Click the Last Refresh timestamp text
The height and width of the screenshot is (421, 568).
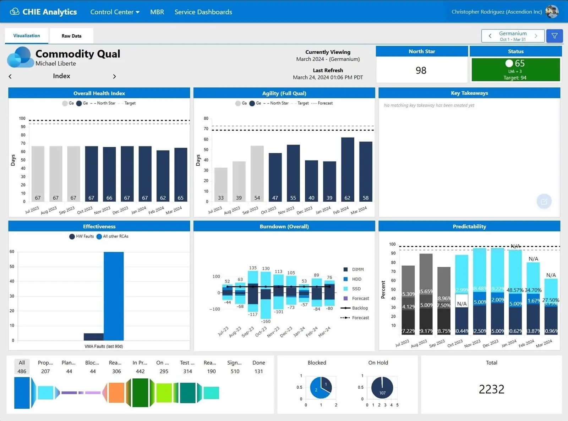328,77
